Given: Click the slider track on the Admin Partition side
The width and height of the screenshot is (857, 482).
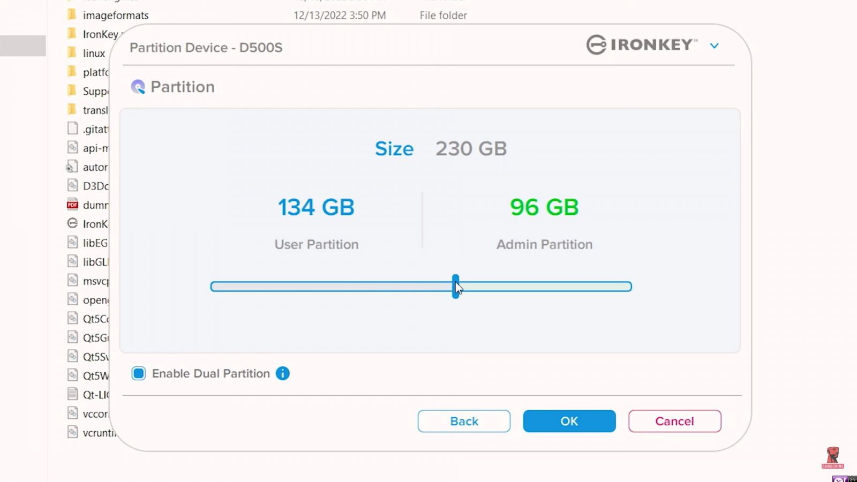Looking at the screenshot, I should [x=545, y=287].
